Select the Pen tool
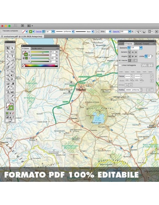159x205 pixels. coord(8,56)
